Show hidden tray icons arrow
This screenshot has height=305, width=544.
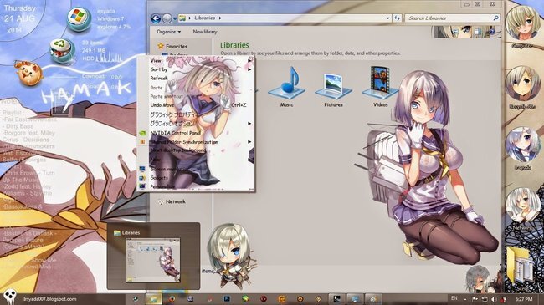(465, 299)
